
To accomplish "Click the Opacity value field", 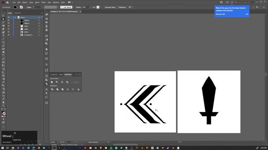I will 85,7.
